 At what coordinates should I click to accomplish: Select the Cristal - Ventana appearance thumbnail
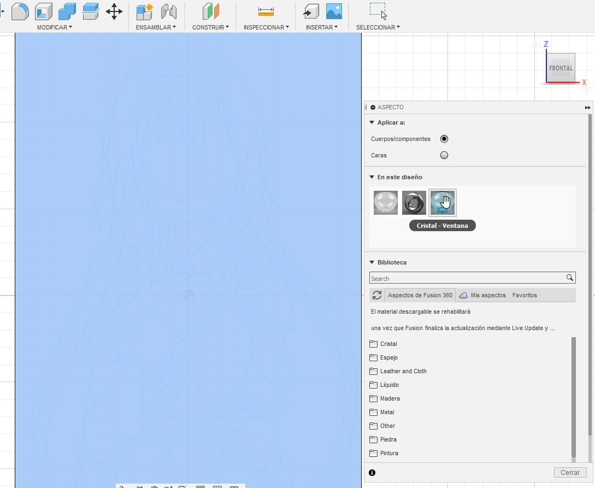(x=443, y=203)
